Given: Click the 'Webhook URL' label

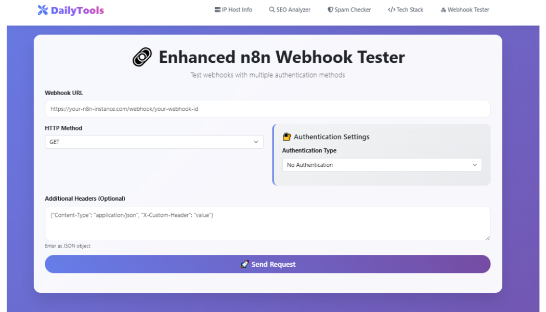Looking at the screenshot, I should 64,93.
